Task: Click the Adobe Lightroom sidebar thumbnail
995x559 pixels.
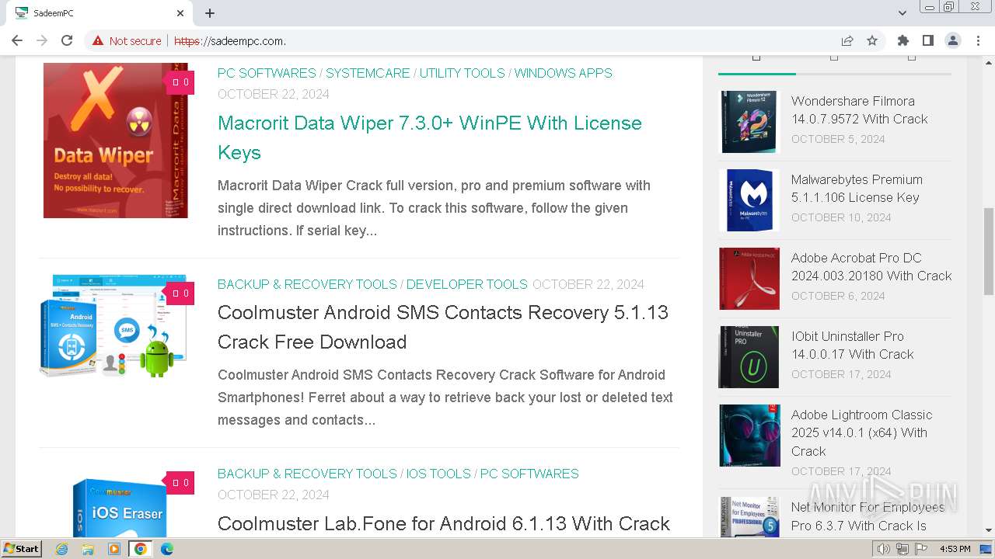Action: pos(749,436)
